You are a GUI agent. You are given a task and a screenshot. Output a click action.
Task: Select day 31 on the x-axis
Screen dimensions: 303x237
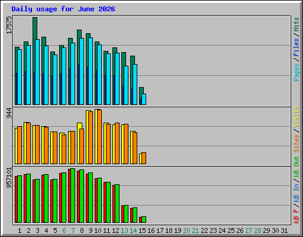284,230
